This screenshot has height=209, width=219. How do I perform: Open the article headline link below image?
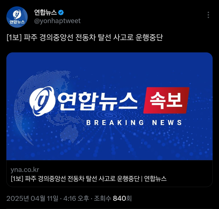point(89,179)
